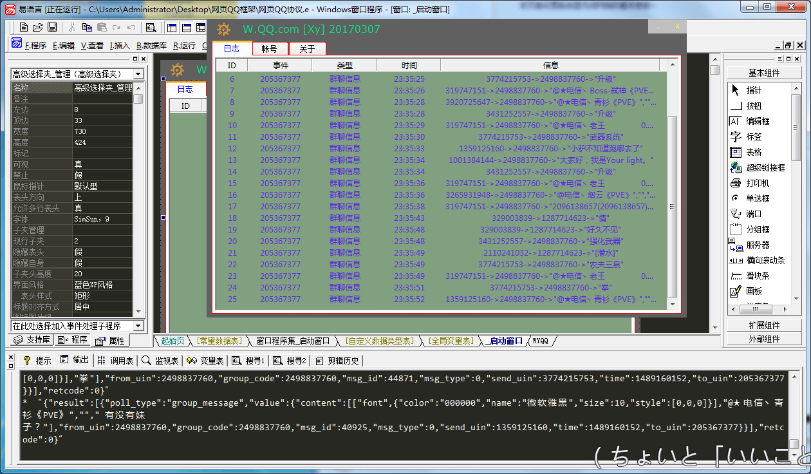
Task: Click the open folder toolbar icon
Action: (x=38, y=27)
